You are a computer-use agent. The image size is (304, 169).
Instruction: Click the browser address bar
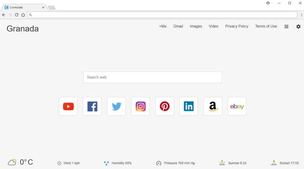click(162, 15)
